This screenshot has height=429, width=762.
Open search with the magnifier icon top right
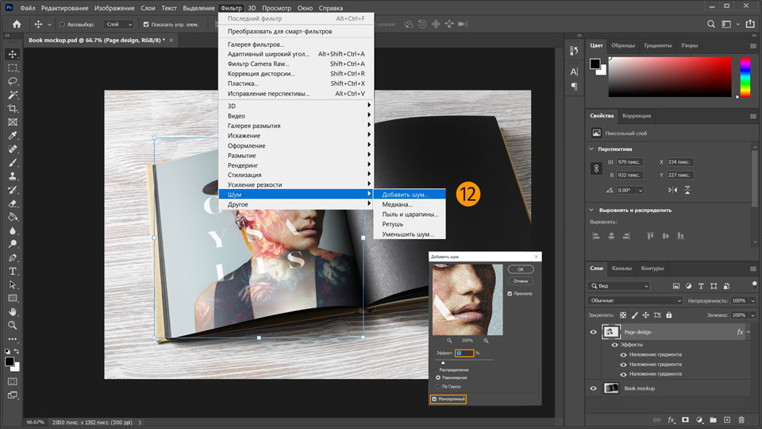[x=711, y=24]
